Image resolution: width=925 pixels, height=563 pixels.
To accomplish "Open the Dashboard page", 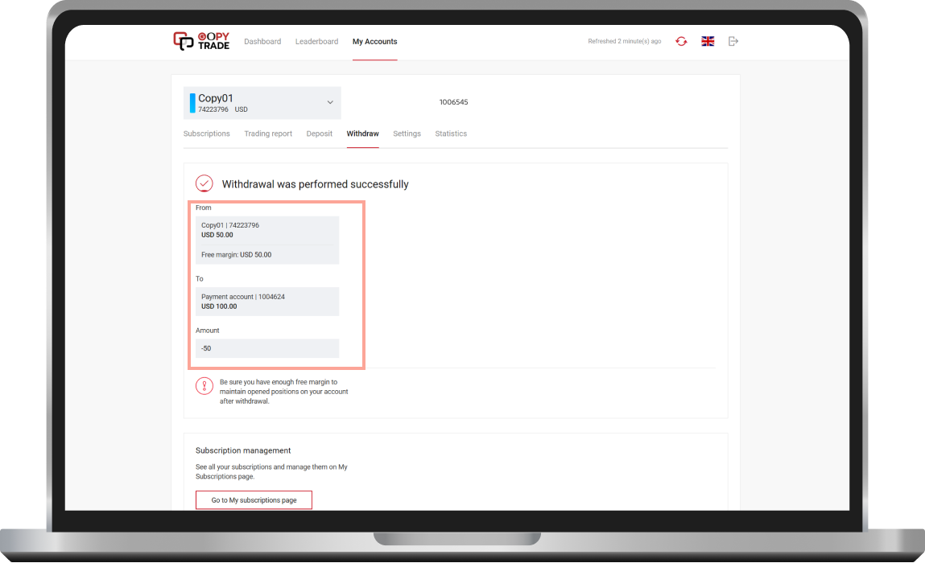I will [262, 41].
